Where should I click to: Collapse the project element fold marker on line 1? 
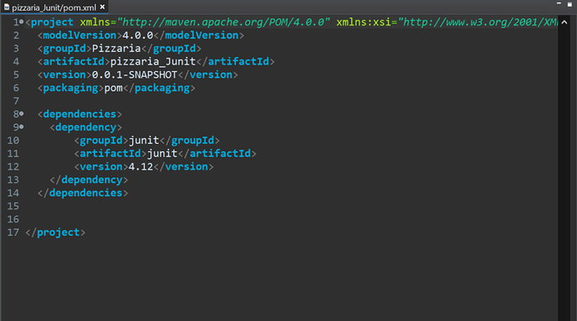tap(22, 22)
